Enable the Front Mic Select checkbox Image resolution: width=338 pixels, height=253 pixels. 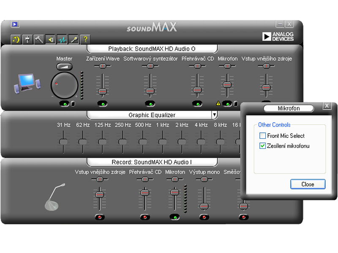point(262,135)
